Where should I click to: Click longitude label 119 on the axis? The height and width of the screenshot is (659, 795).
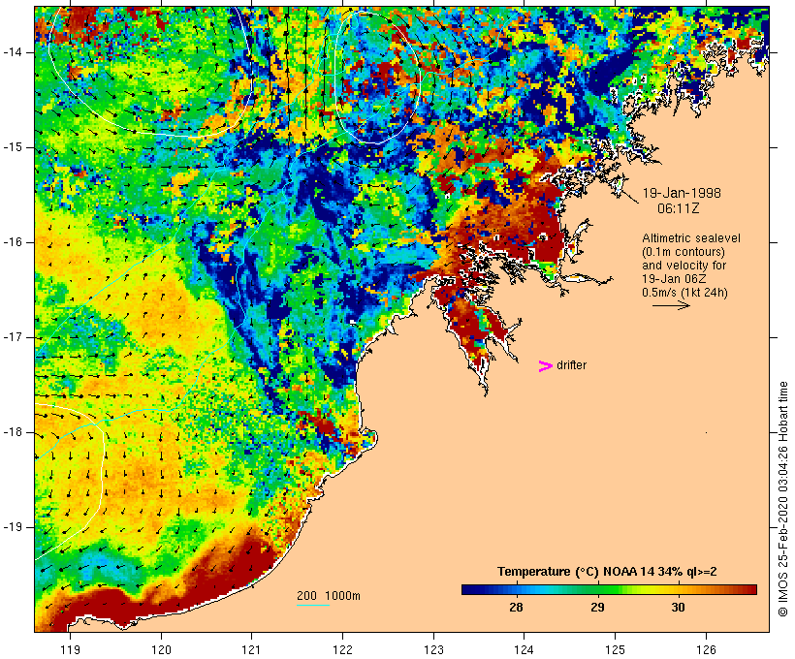pyautogui.click(x=70, y=649)
